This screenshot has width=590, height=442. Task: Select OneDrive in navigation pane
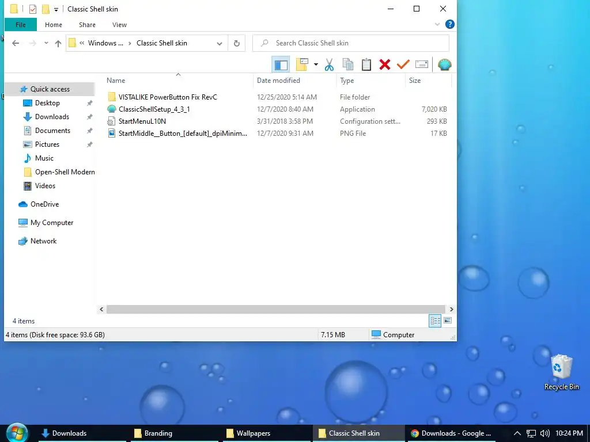pyautogui.click(x=44, y=204)
